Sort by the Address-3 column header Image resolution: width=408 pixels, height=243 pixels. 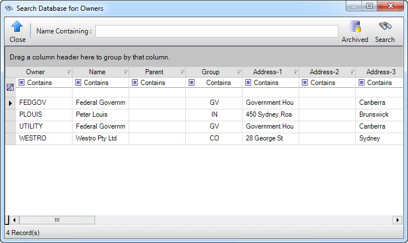pos(381,72)
